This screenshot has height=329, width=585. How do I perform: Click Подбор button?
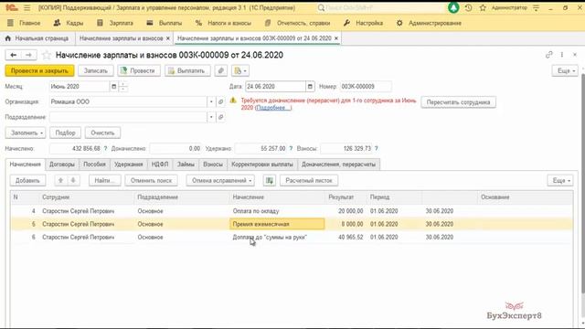click(x=65, y=133)
